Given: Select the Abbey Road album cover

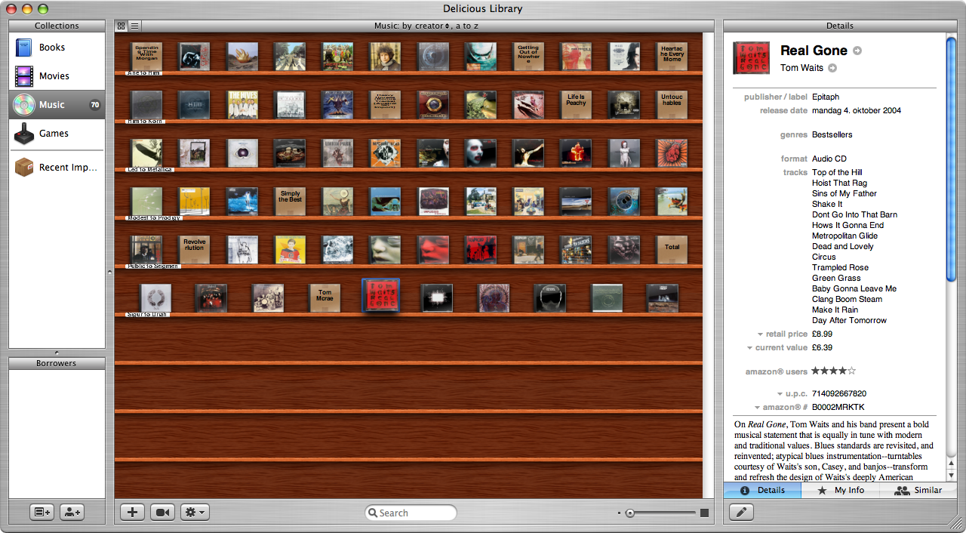Looking at the screenshot, I should click(x=290, y=57).
